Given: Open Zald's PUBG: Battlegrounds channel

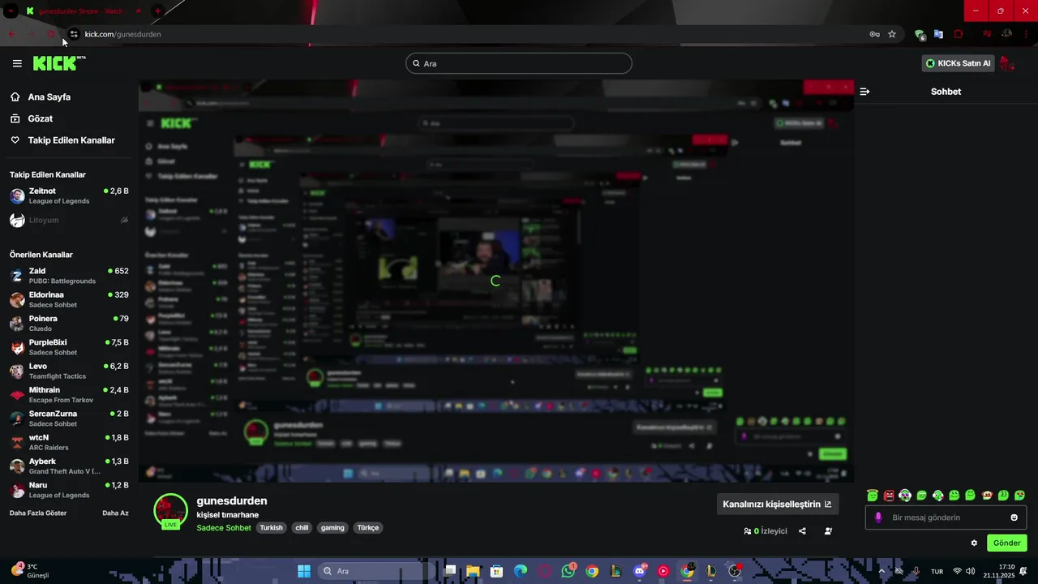Looking at the screenshot, I should [68, 276].
